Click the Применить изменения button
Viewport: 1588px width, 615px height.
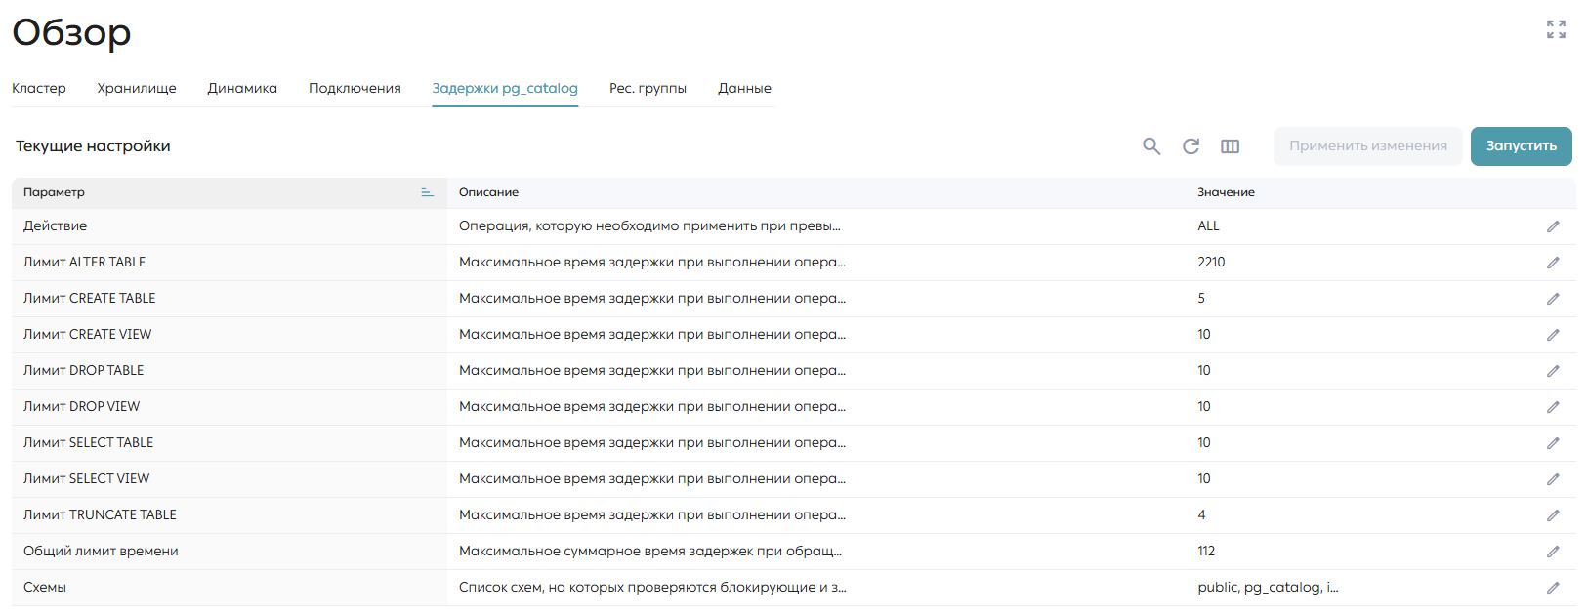(x=1368, y=146)
